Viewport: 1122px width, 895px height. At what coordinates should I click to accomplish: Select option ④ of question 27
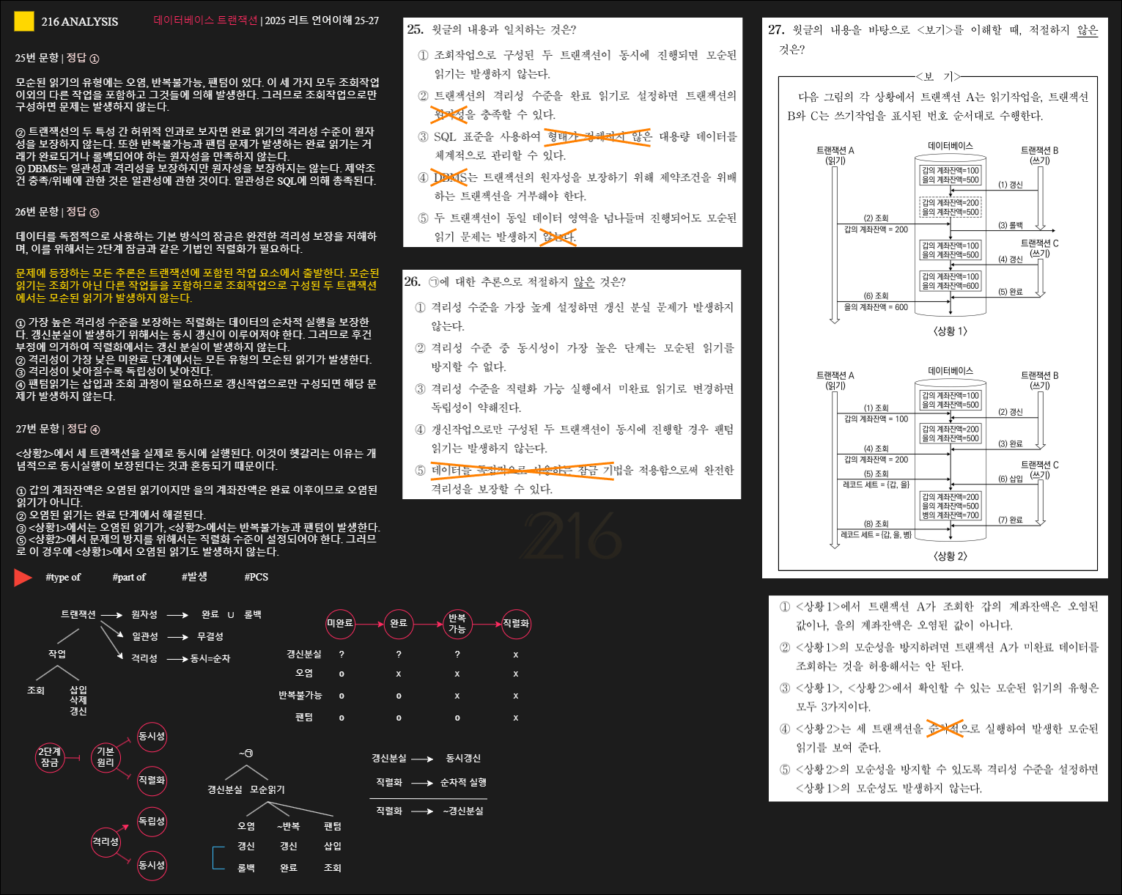[x=939, y=738]
